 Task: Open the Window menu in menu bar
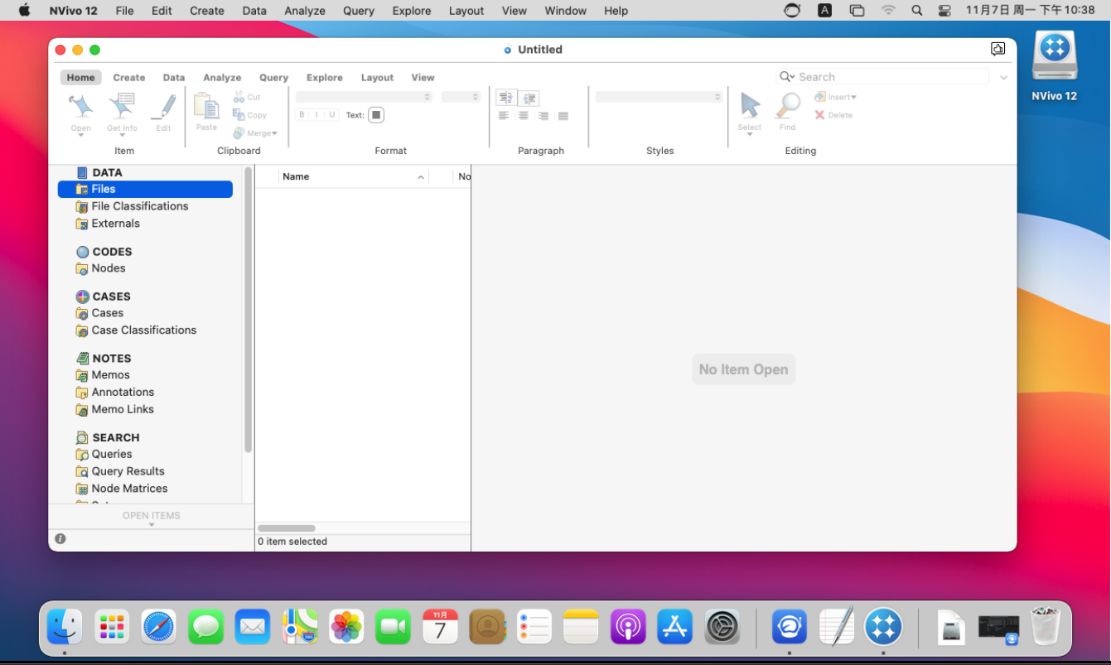pos(566,11)
